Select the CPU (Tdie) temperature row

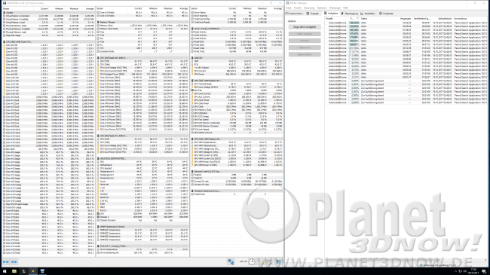pyautogui.click(x=142, y=64)
